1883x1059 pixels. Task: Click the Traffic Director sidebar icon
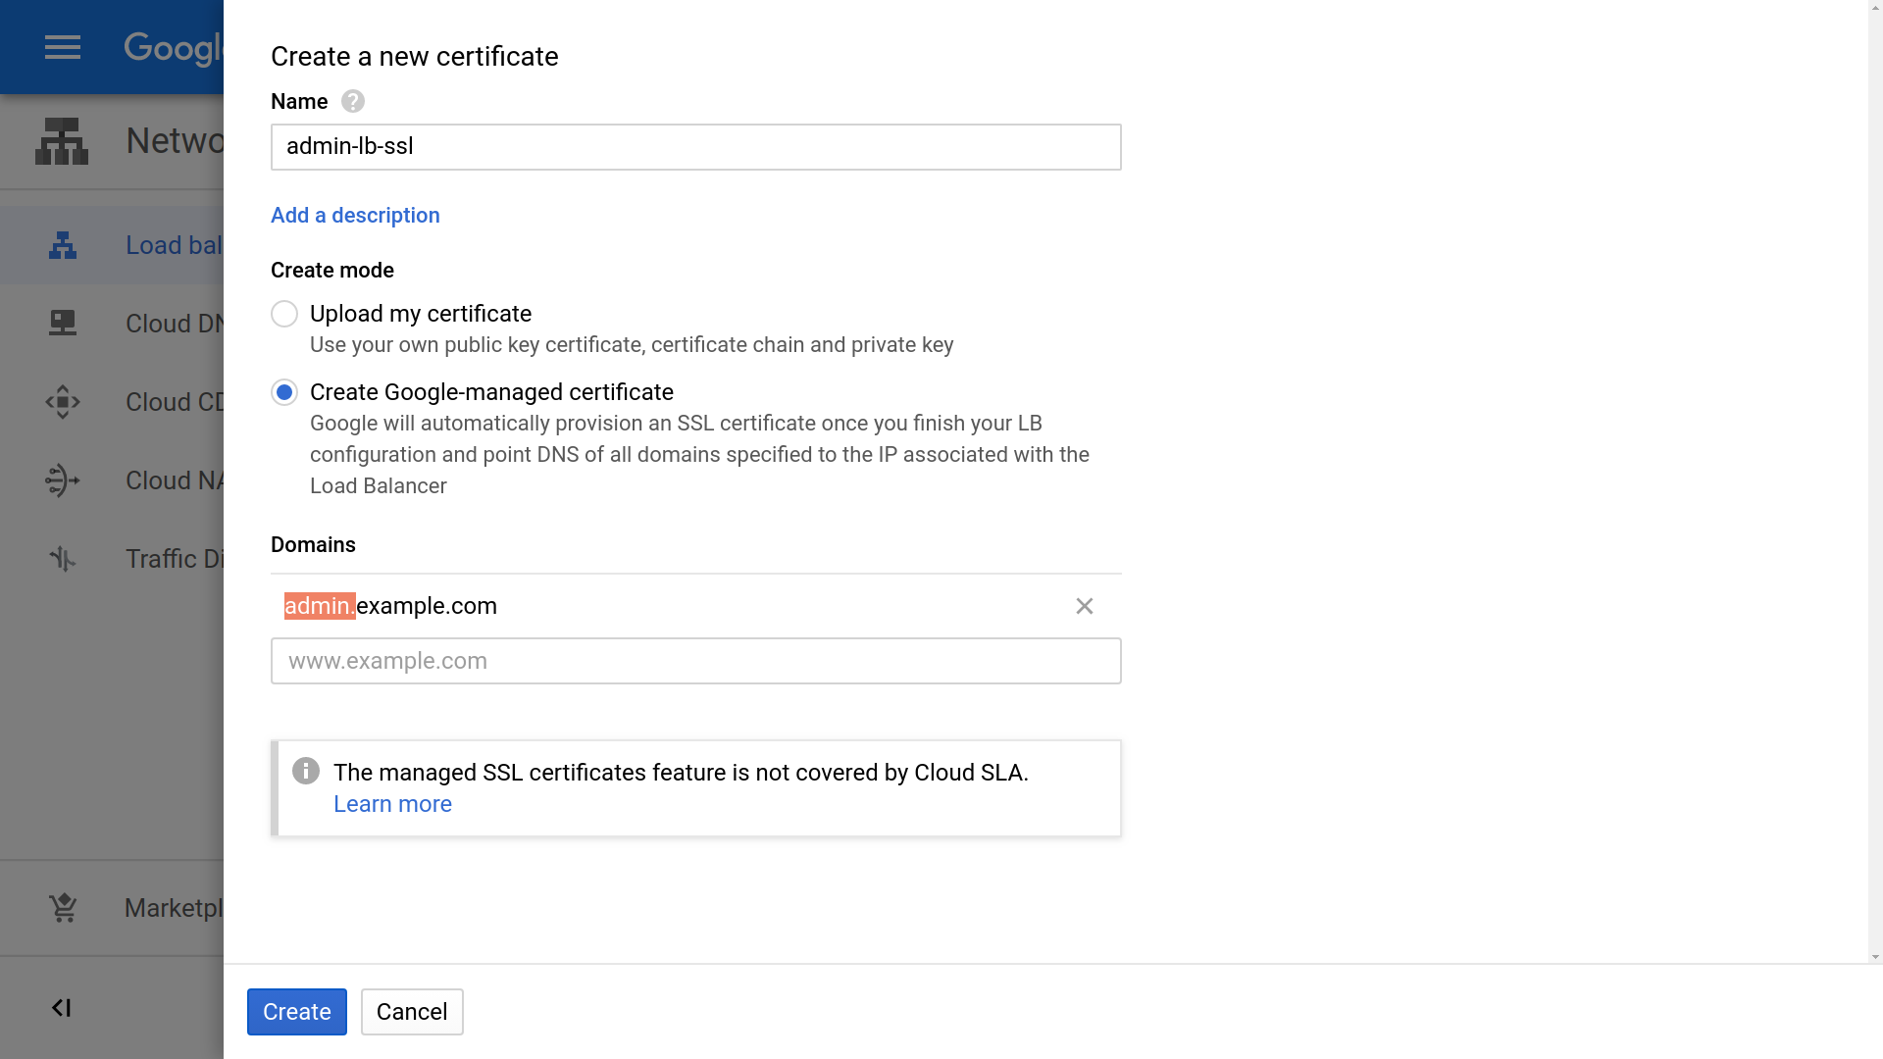click(63, 559)
